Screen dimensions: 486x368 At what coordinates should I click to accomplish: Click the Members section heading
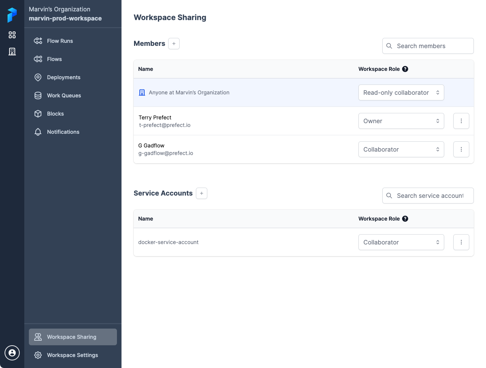click(150, 44)
